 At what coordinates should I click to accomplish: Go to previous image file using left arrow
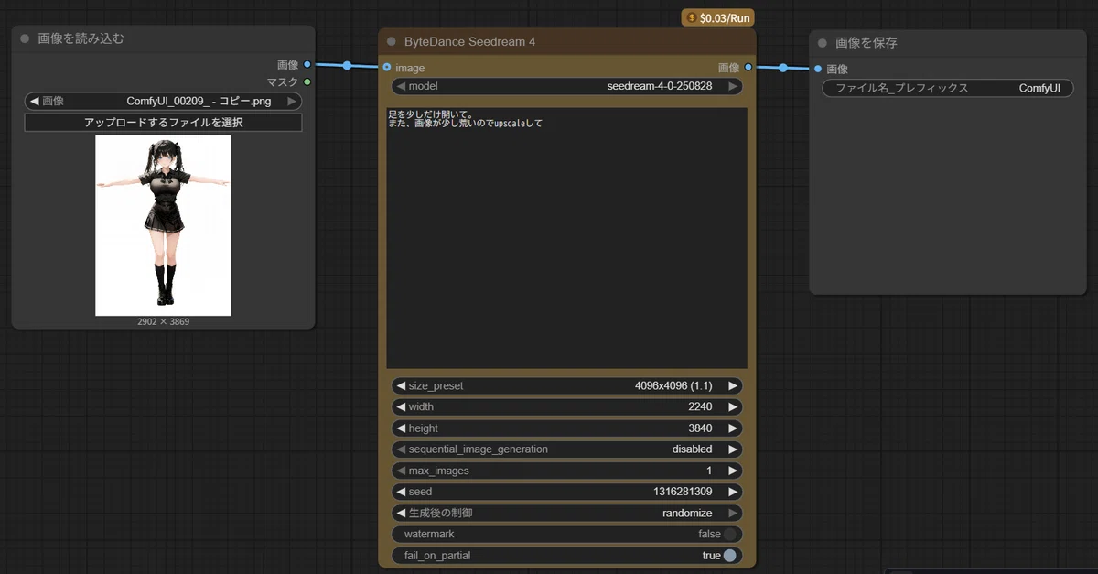coord(35,102)
